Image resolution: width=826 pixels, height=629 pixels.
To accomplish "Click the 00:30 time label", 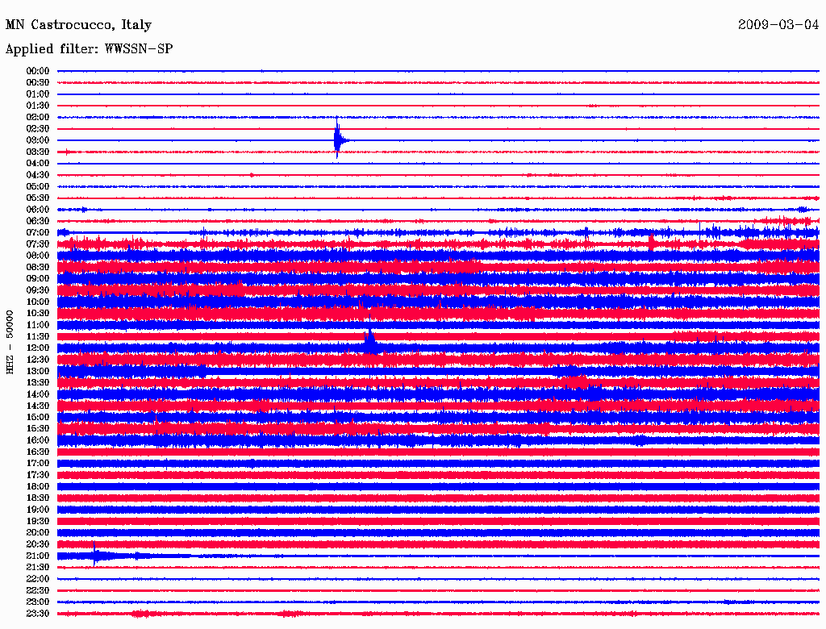I will click(x=38, y=82).
